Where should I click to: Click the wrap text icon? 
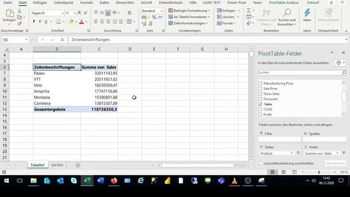130,13
